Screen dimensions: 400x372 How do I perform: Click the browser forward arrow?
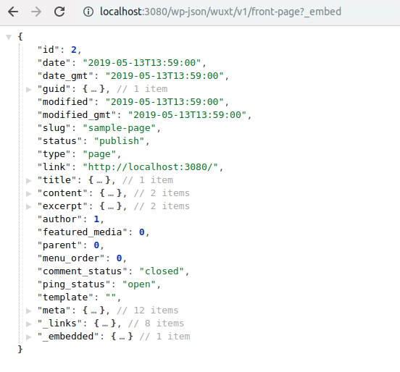(36, 12)
